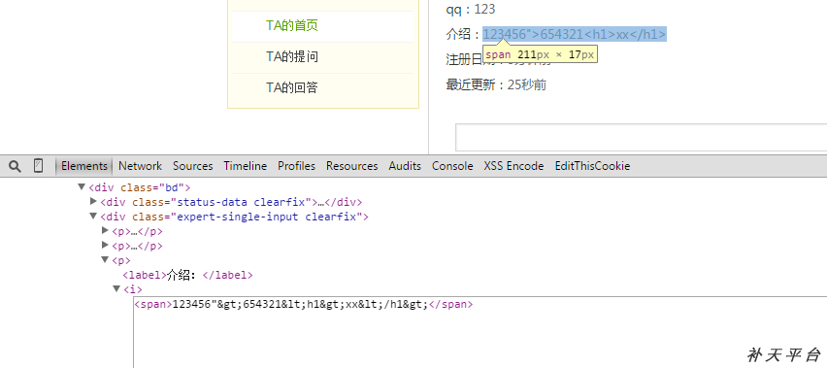The image size is (827, 368).
Task: Click the empty text box on the page
Action: pyautogui.click(x=641, y=138)
